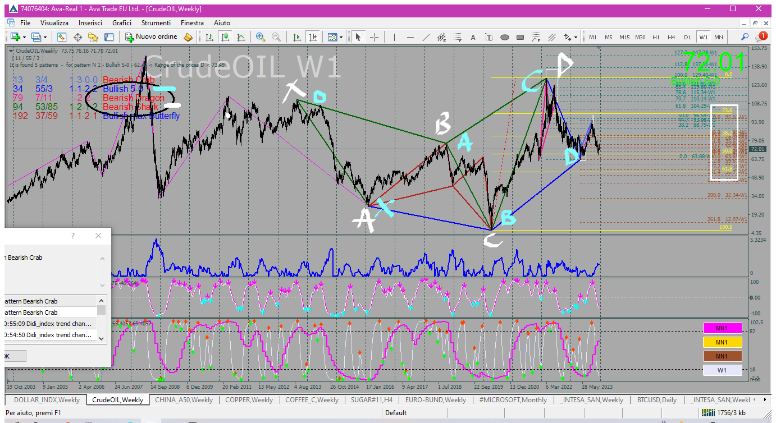Switch chart to candlestick mode

[x=225, y=37]
